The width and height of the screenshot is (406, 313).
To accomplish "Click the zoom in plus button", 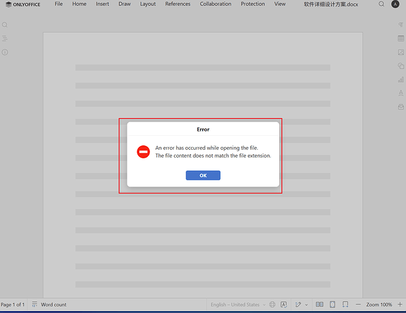I will click(400, 305).
